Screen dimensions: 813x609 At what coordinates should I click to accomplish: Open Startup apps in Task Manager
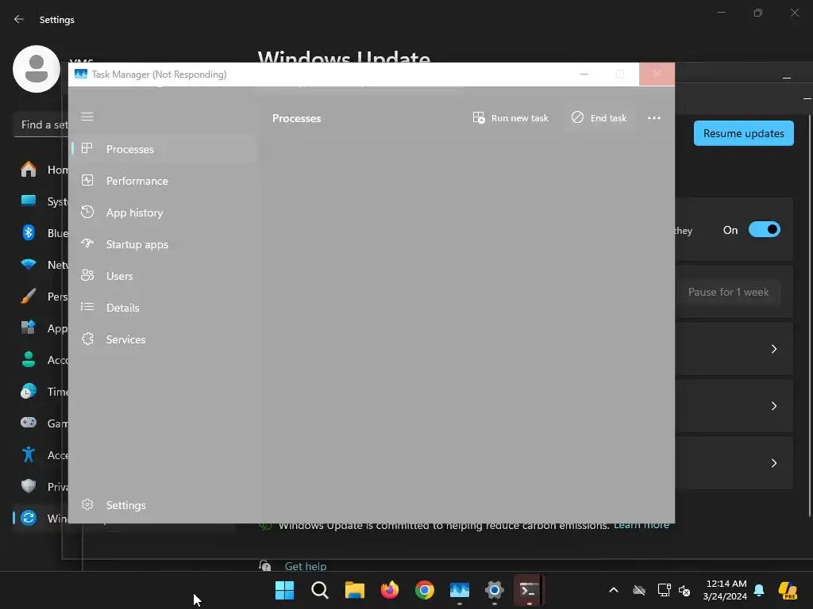164,244
